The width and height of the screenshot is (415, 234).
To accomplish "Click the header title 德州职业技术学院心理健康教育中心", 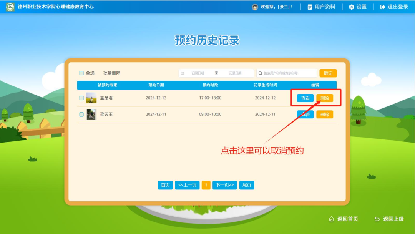I will (x=56, y=7).
